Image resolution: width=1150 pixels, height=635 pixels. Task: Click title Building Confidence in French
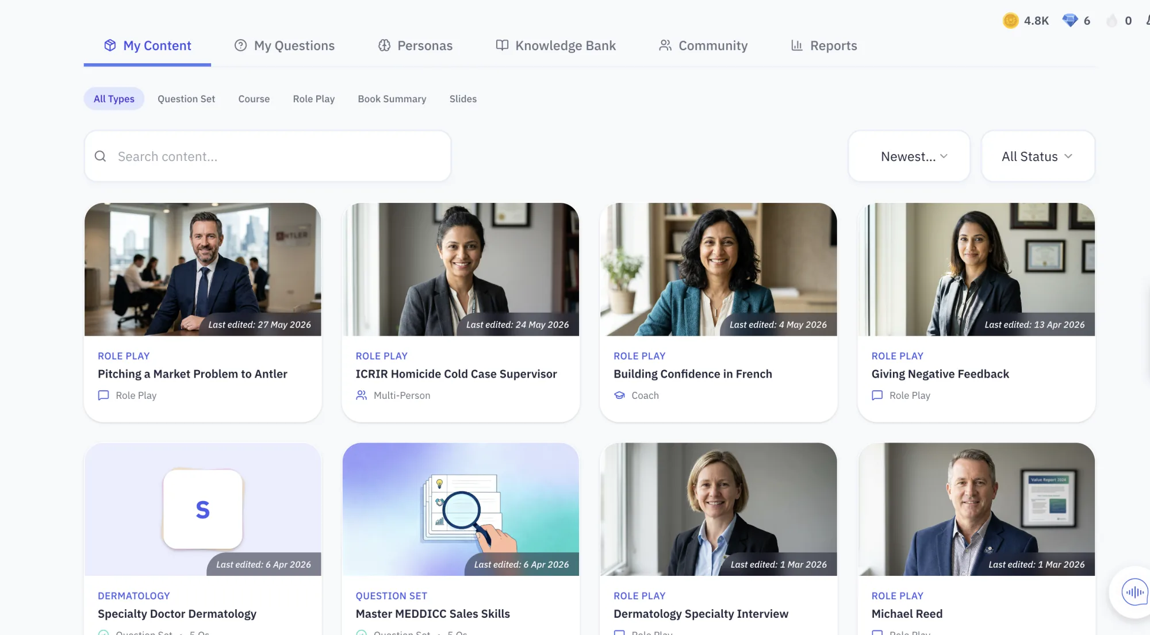692,374
